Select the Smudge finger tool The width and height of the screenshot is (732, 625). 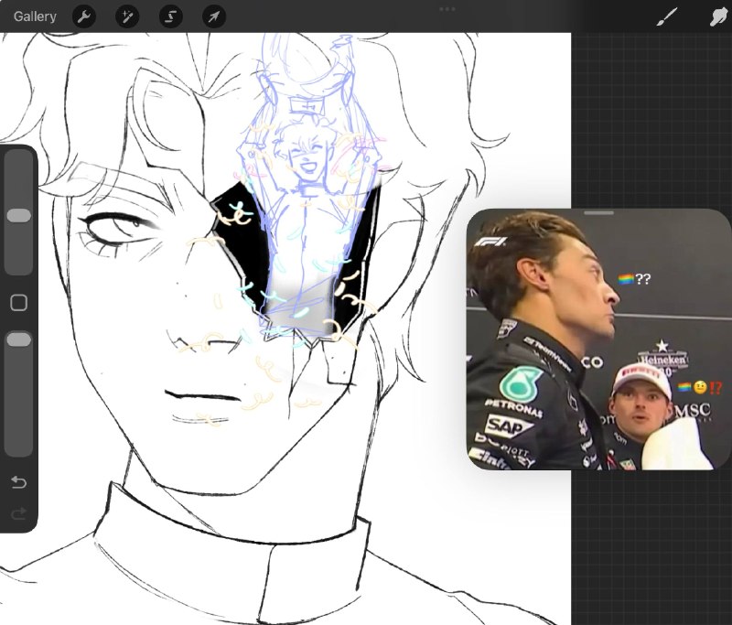(x=719, y=17)
